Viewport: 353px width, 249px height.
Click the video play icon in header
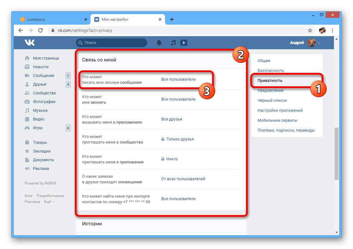tap(184, 43)
